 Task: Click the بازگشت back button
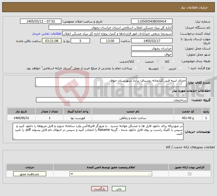click(100, 189)
